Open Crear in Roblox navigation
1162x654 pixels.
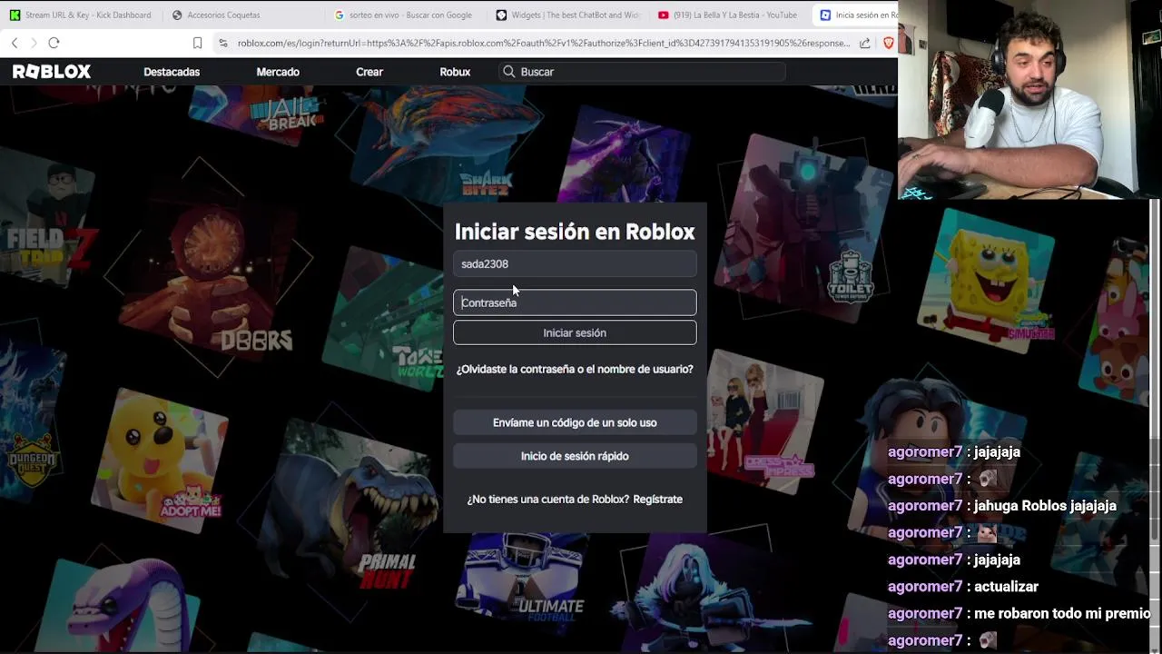click(x=369, y=72)
